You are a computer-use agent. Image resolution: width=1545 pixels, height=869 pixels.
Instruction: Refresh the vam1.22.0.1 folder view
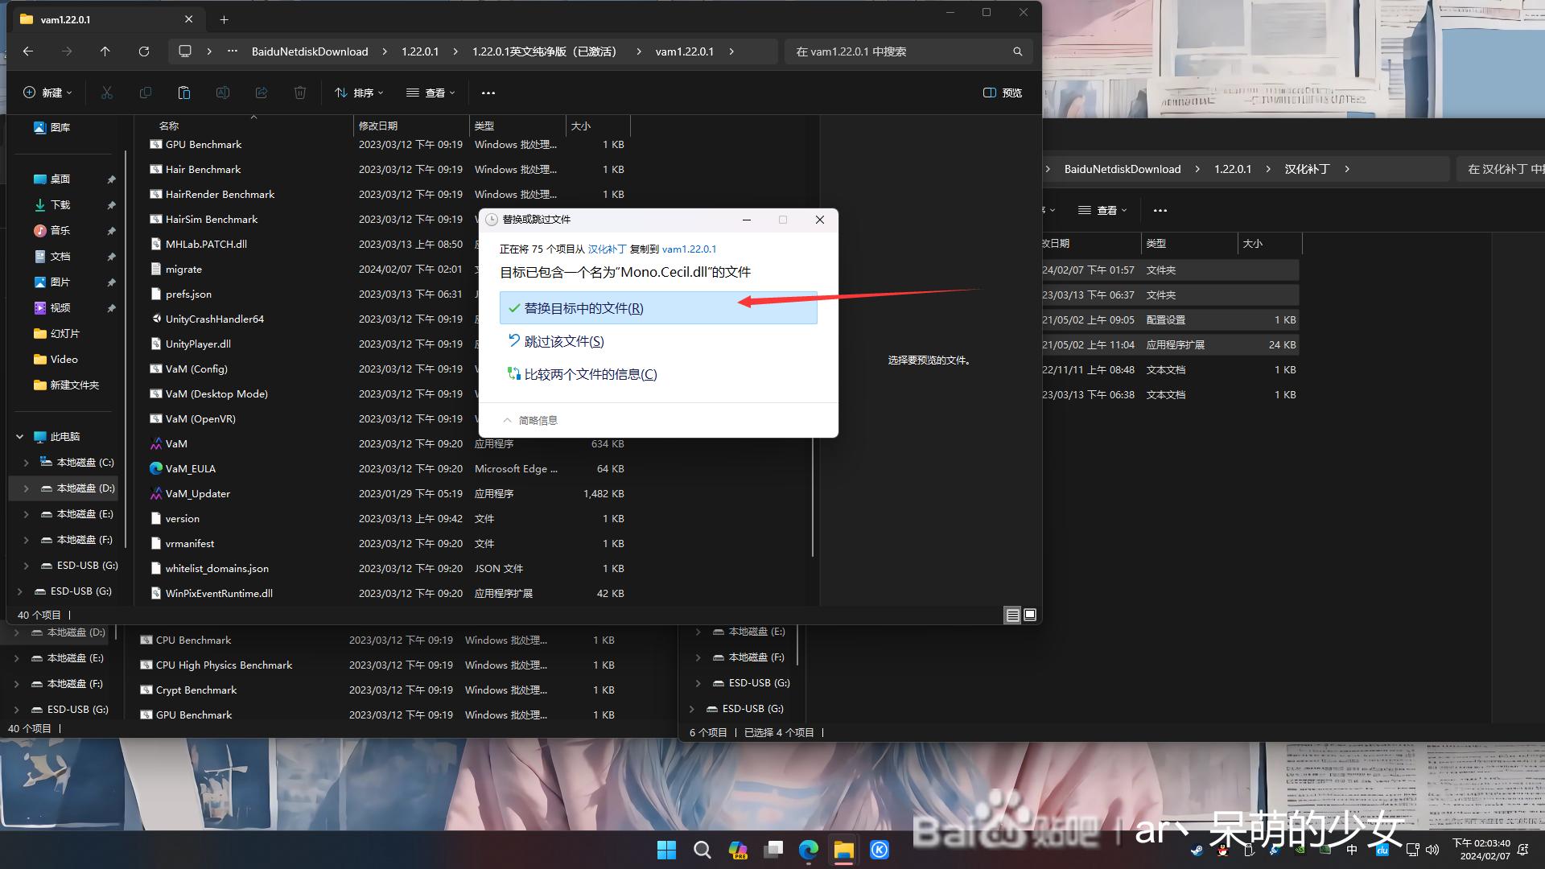(144, 51)
